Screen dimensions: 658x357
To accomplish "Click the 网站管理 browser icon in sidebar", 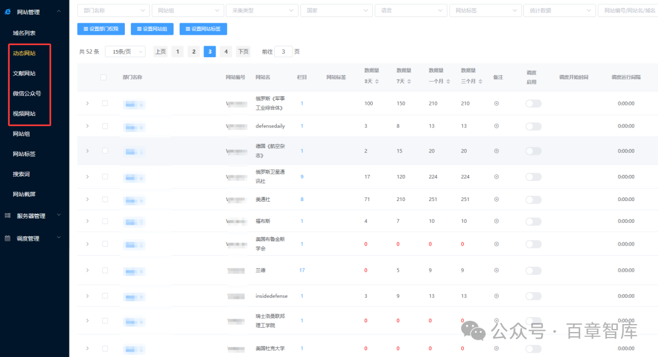I will click(x=7, y=12).
